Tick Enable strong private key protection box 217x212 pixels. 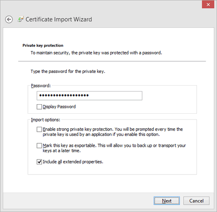(x=39, y=130)
